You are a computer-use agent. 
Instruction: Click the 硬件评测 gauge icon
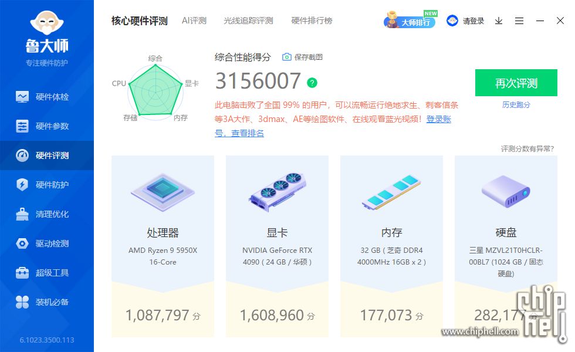point(22,155)
